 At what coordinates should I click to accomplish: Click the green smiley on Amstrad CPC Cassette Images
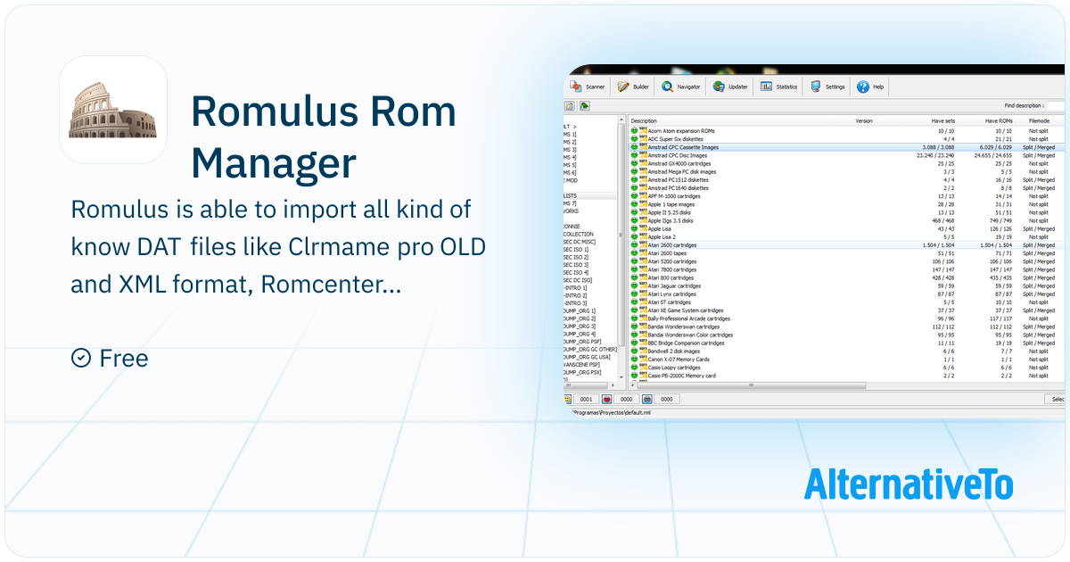[x=634, y=147]
